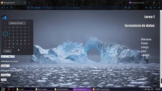The height and width of the screenshot is (91, 162).
Task: Select day 1 highlighted in the calendar
Action: tap(5, 34)
